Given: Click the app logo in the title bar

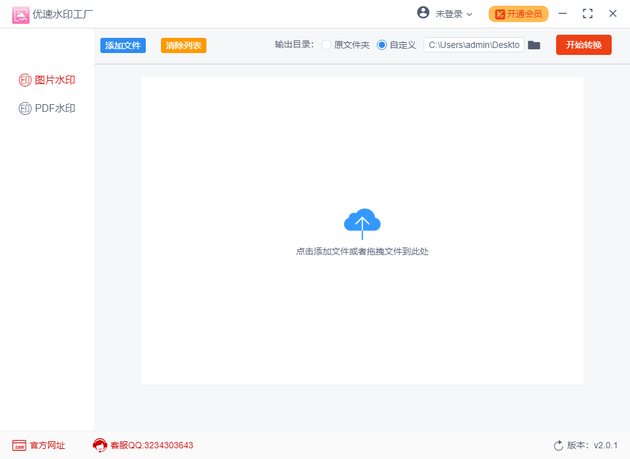Looking at the screenshot, I should (x=21, y=13).
